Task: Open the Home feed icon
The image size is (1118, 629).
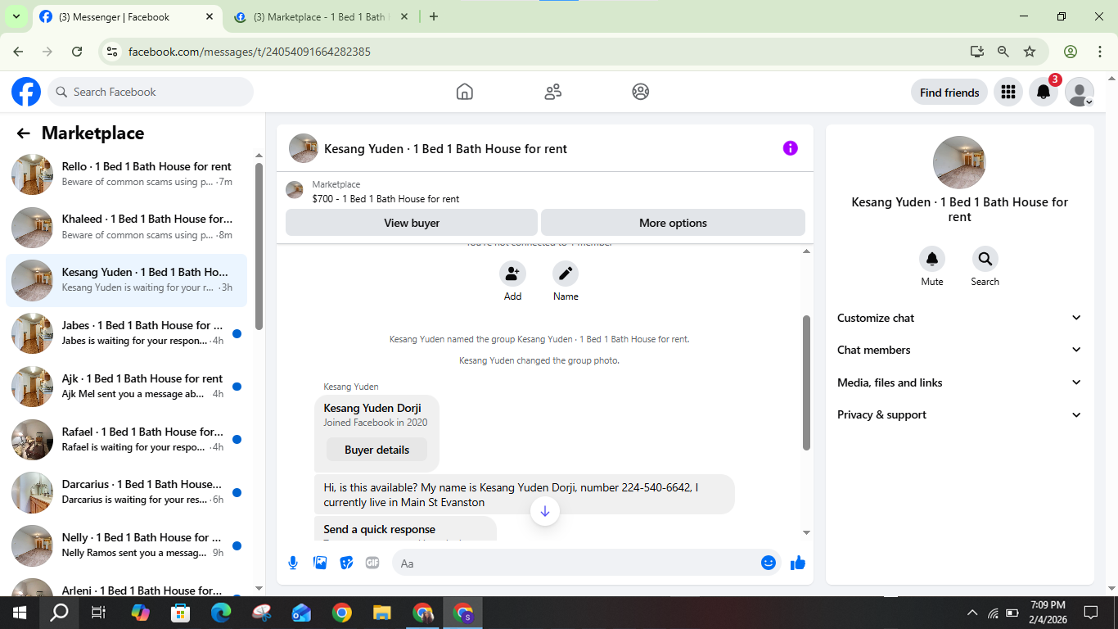Action: [465, 92]
